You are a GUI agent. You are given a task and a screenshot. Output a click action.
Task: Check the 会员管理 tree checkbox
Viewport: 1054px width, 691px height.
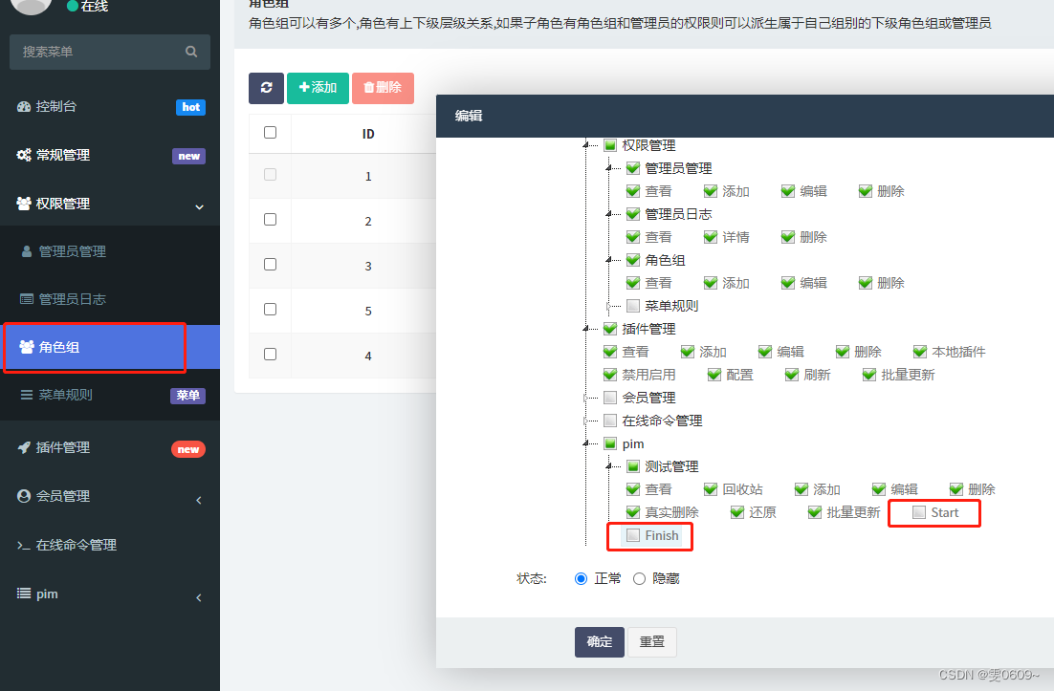pyautogui.click(x=610, y=398)
